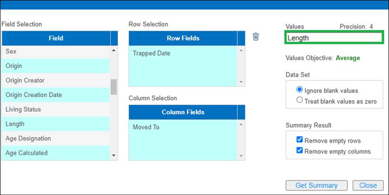
Task: Select 'Treat blank values as zero' option
Action: (x=300, y=101)
